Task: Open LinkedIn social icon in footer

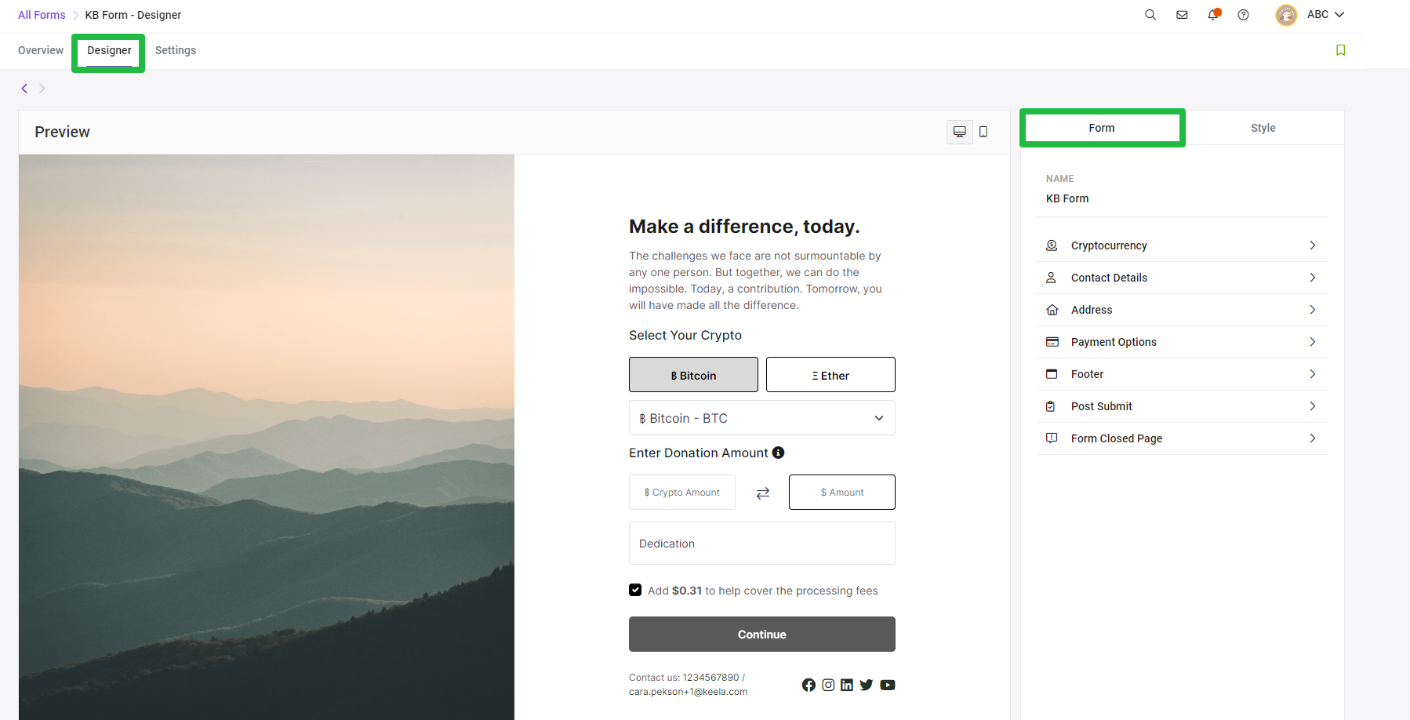Action: click(847, 685)
